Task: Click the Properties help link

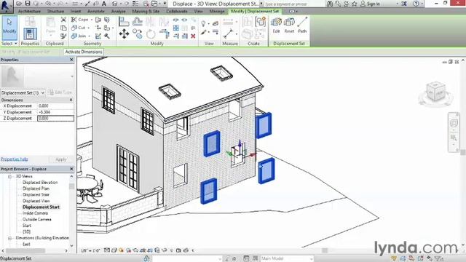Action: [15, 159]
